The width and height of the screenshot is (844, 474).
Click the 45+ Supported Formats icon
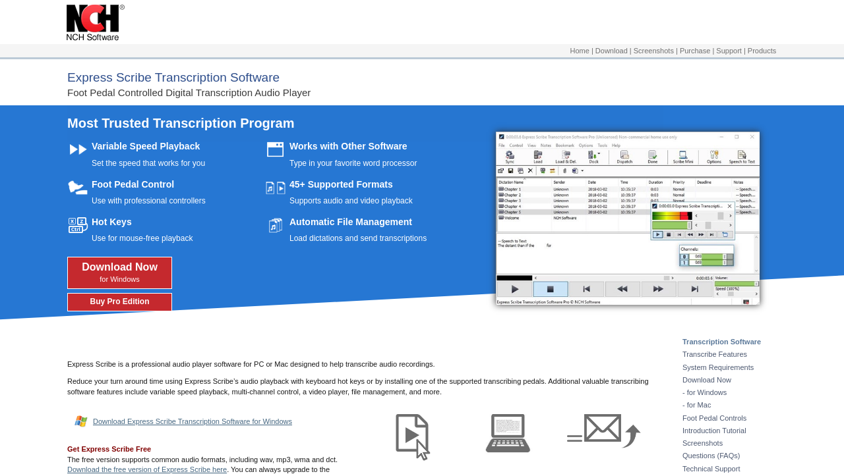click(275, 188)
